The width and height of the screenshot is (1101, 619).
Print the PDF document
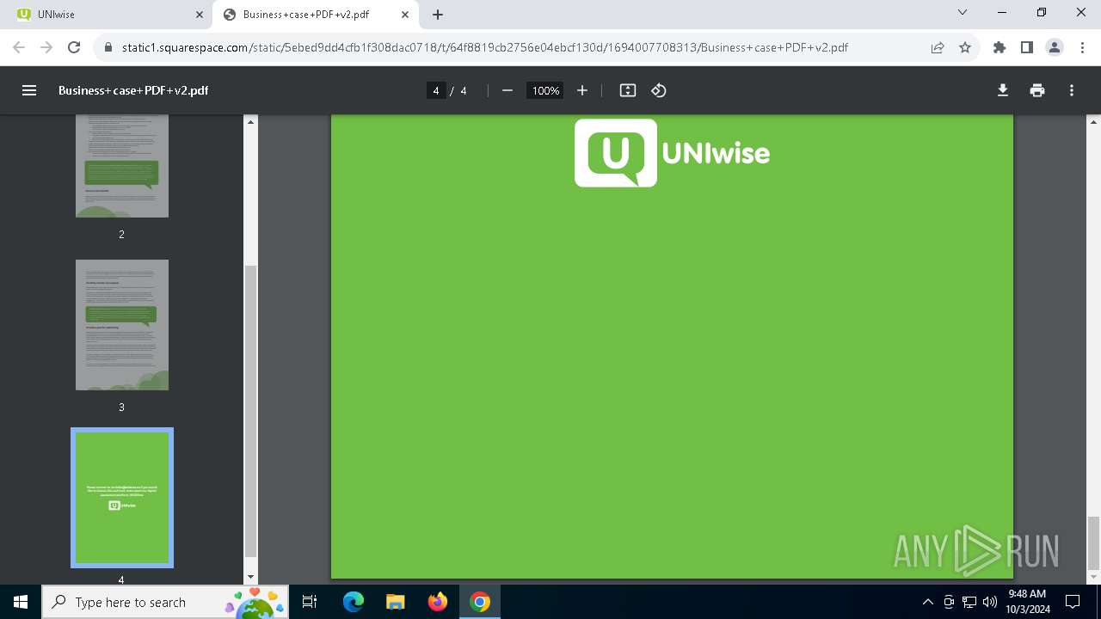[x=1037, y=90]
